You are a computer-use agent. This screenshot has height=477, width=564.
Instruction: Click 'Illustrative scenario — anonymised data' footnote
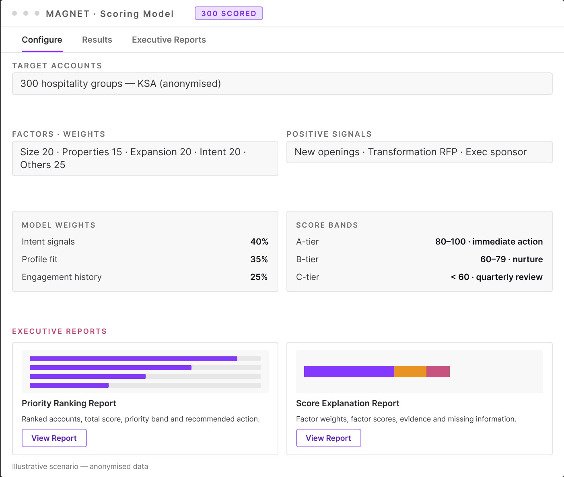coord(80,467)
